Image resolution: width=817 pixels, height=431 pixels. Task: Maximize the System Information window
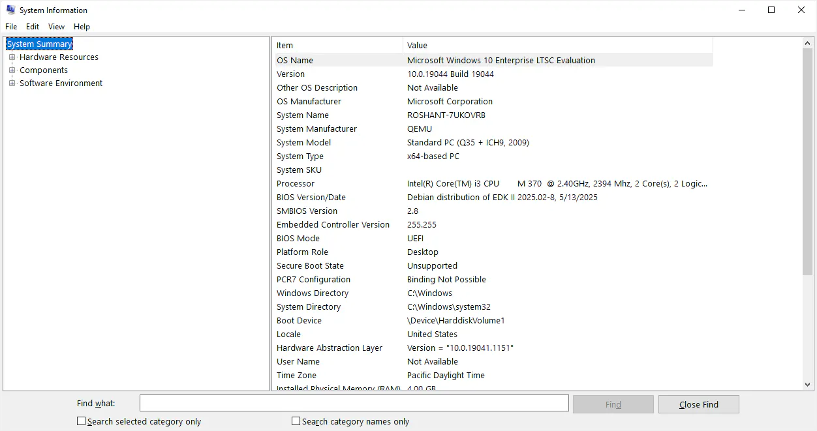click(771, 10)
